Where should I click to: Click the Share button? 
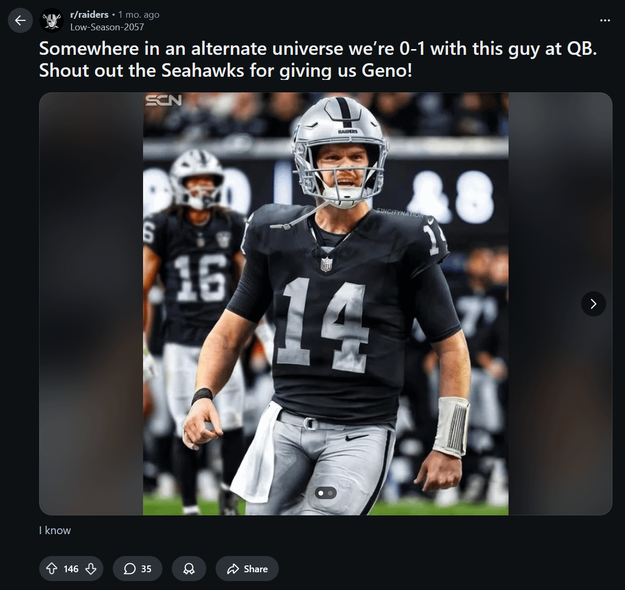tap(247, 569)
